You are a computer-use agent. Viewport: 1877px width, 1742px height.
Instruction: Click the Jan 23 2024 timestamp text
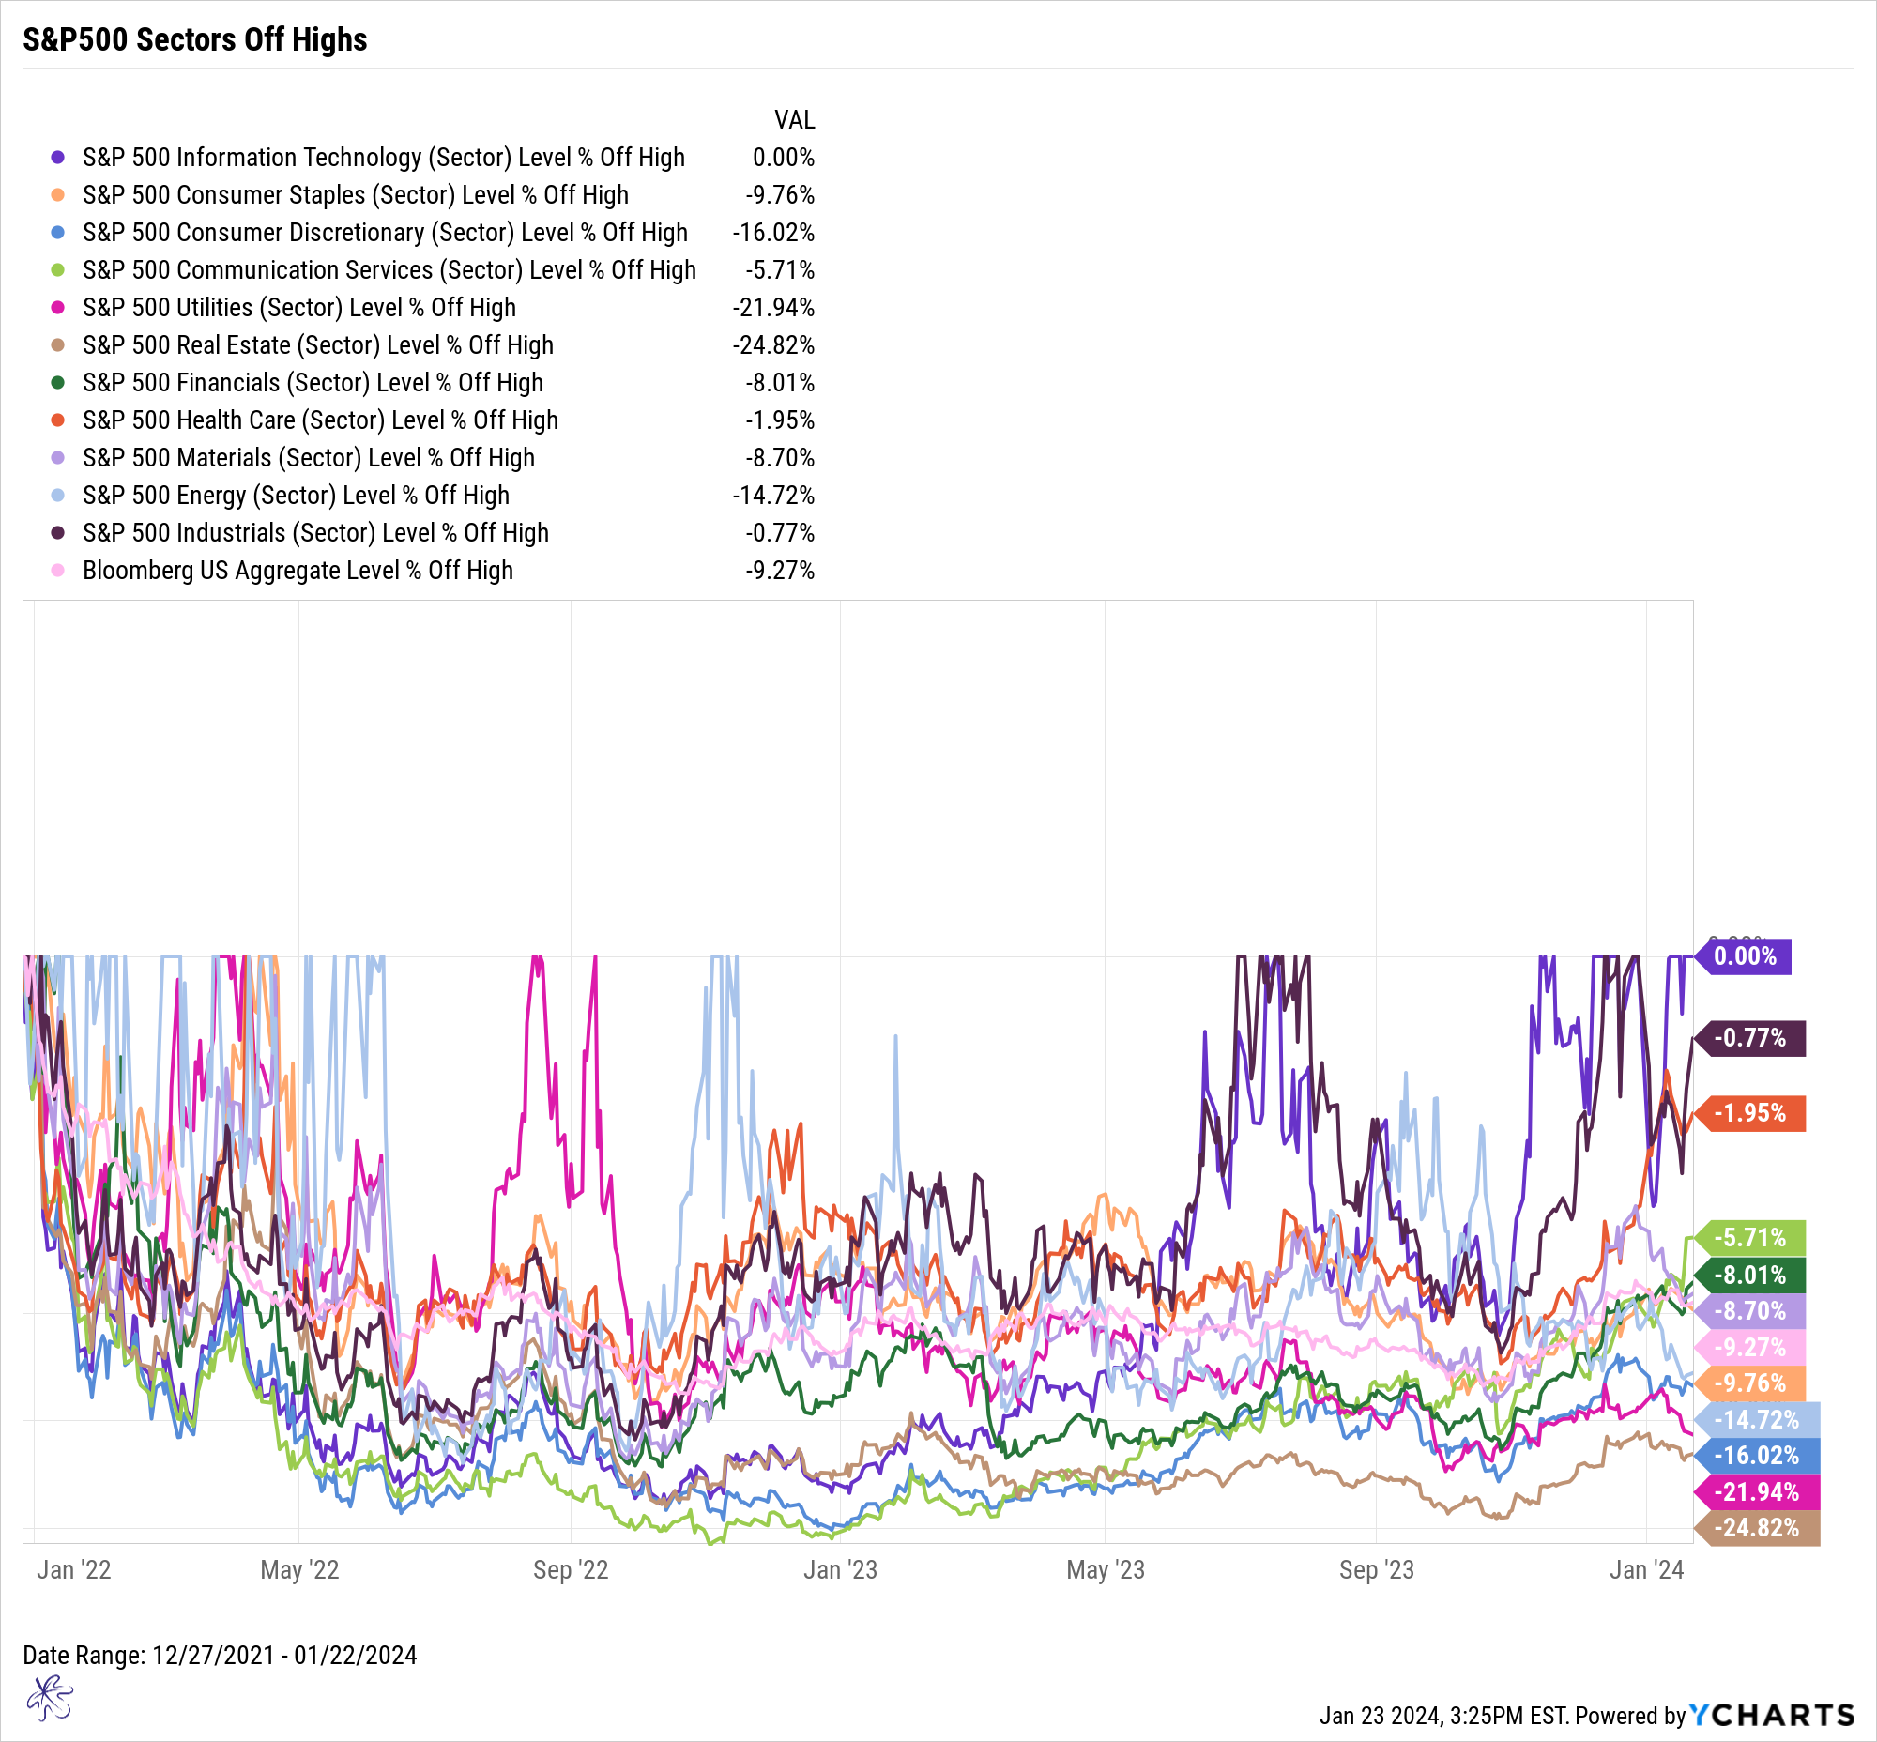(1443, 1716)
